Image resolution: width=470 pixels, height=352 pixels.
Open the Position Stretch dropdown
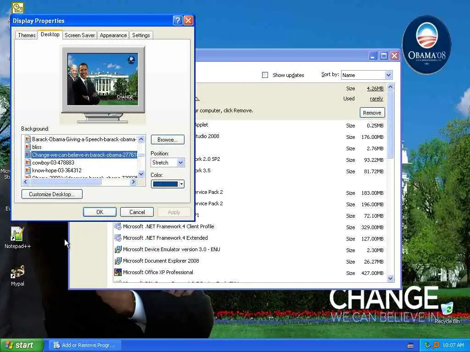pos(180,163)
